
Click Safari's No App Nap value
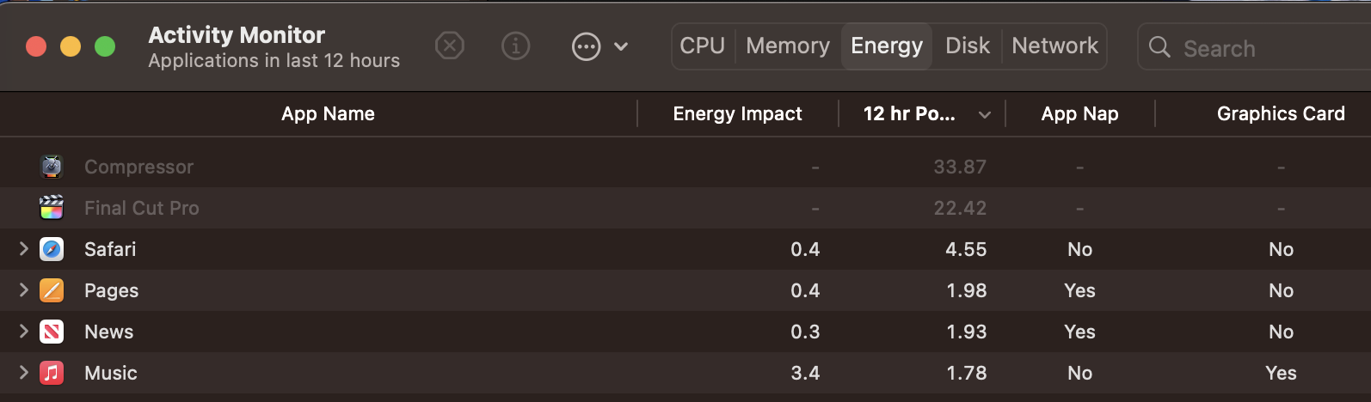tap(1079, 249)
